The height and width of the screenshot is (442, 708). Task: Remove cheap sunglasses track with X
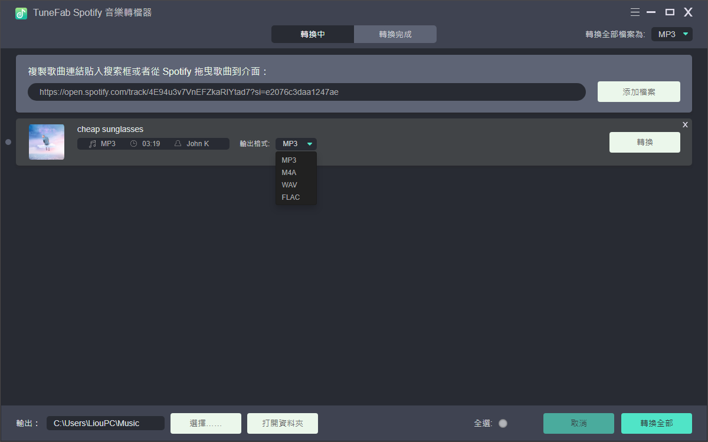click(x=685, y=124)
